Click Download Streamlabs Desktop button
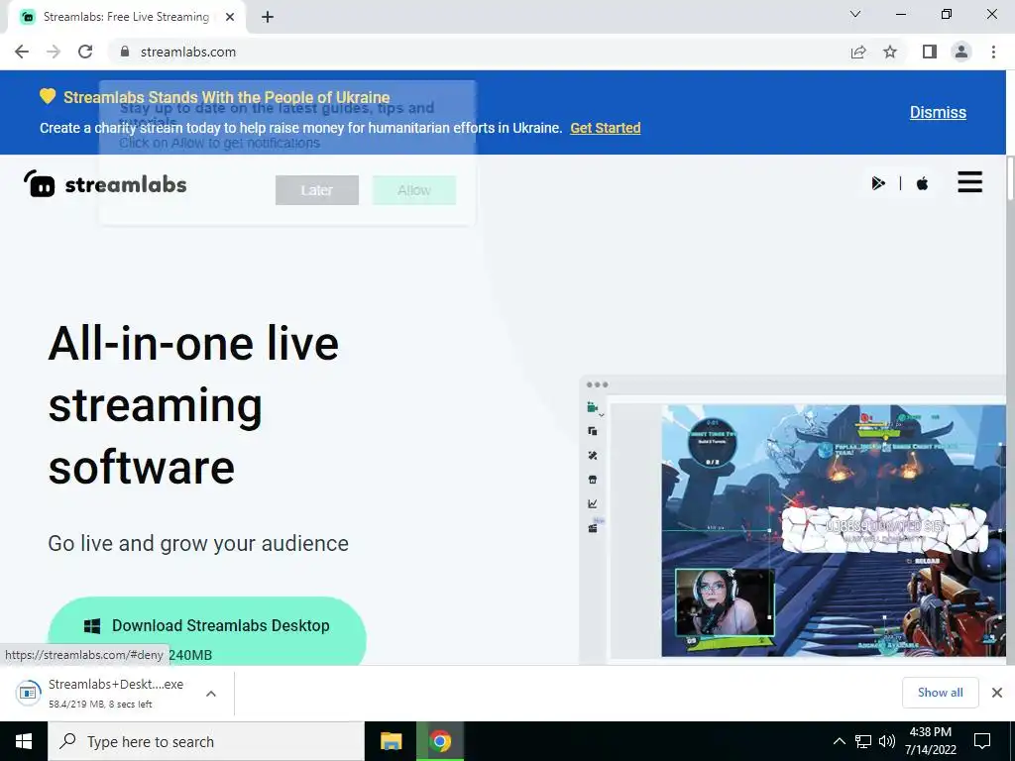The height and width of the screenshot is (761, 1015). click(207, 630)
